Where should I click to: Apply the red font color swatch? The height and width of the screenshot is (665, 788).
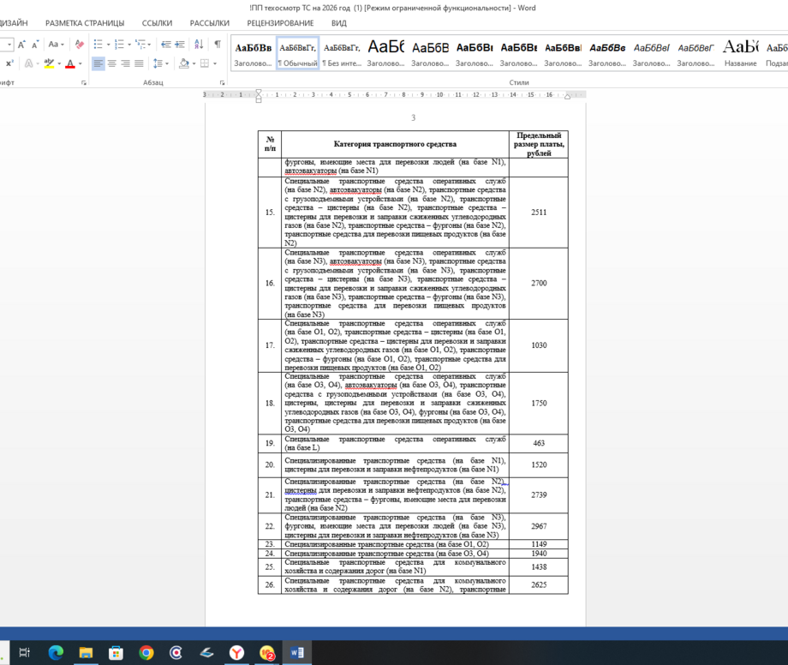[x=70, y=63]
